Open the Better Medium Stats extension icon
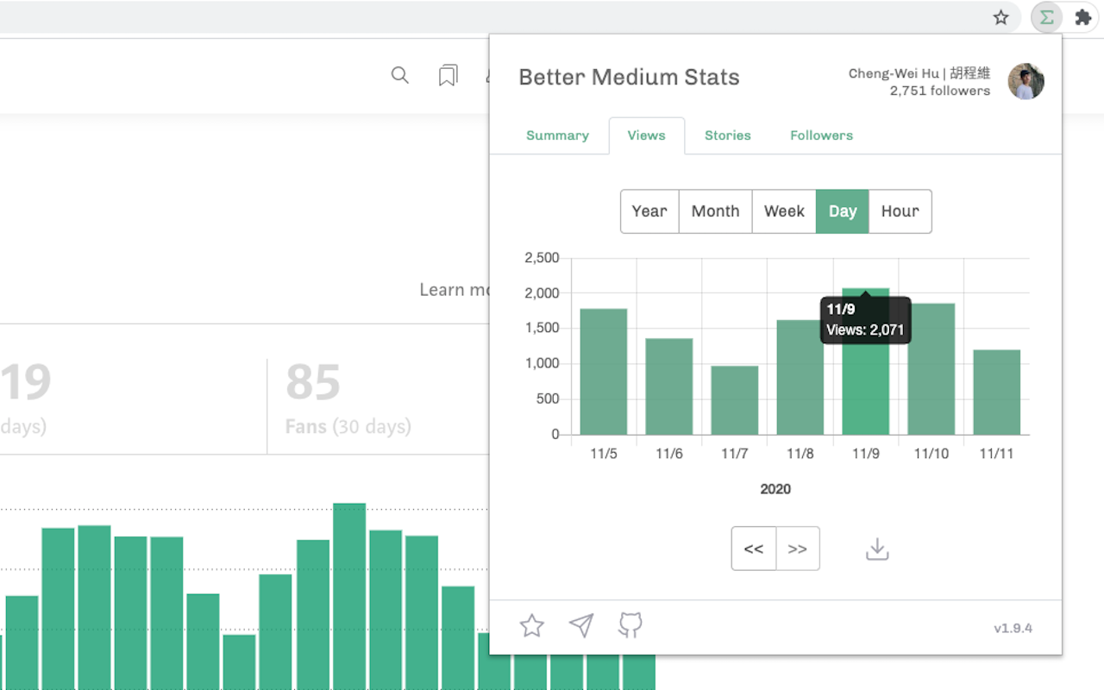The height and width of the screenshot is (690, 1104). 1046,17
